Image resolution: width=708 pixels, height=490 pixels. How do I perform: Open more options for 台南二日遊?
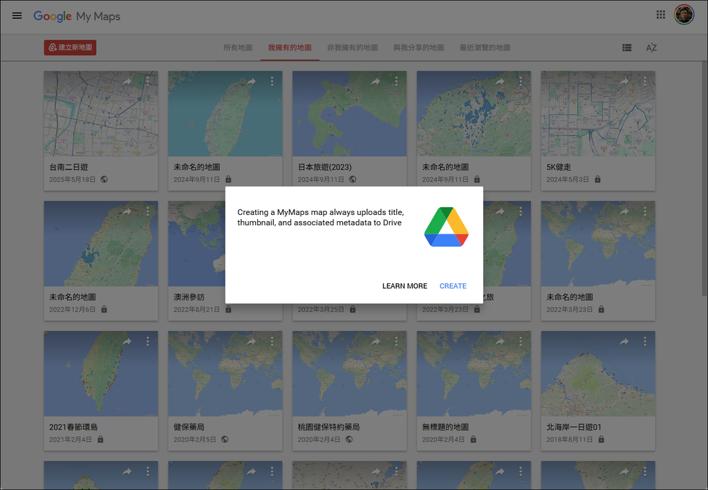pyautogui.click(x=148, y=82)
